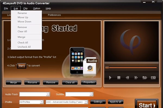Click the step 3 Profile list instruction
Screen dimensions: 163x108
point(32,57)
